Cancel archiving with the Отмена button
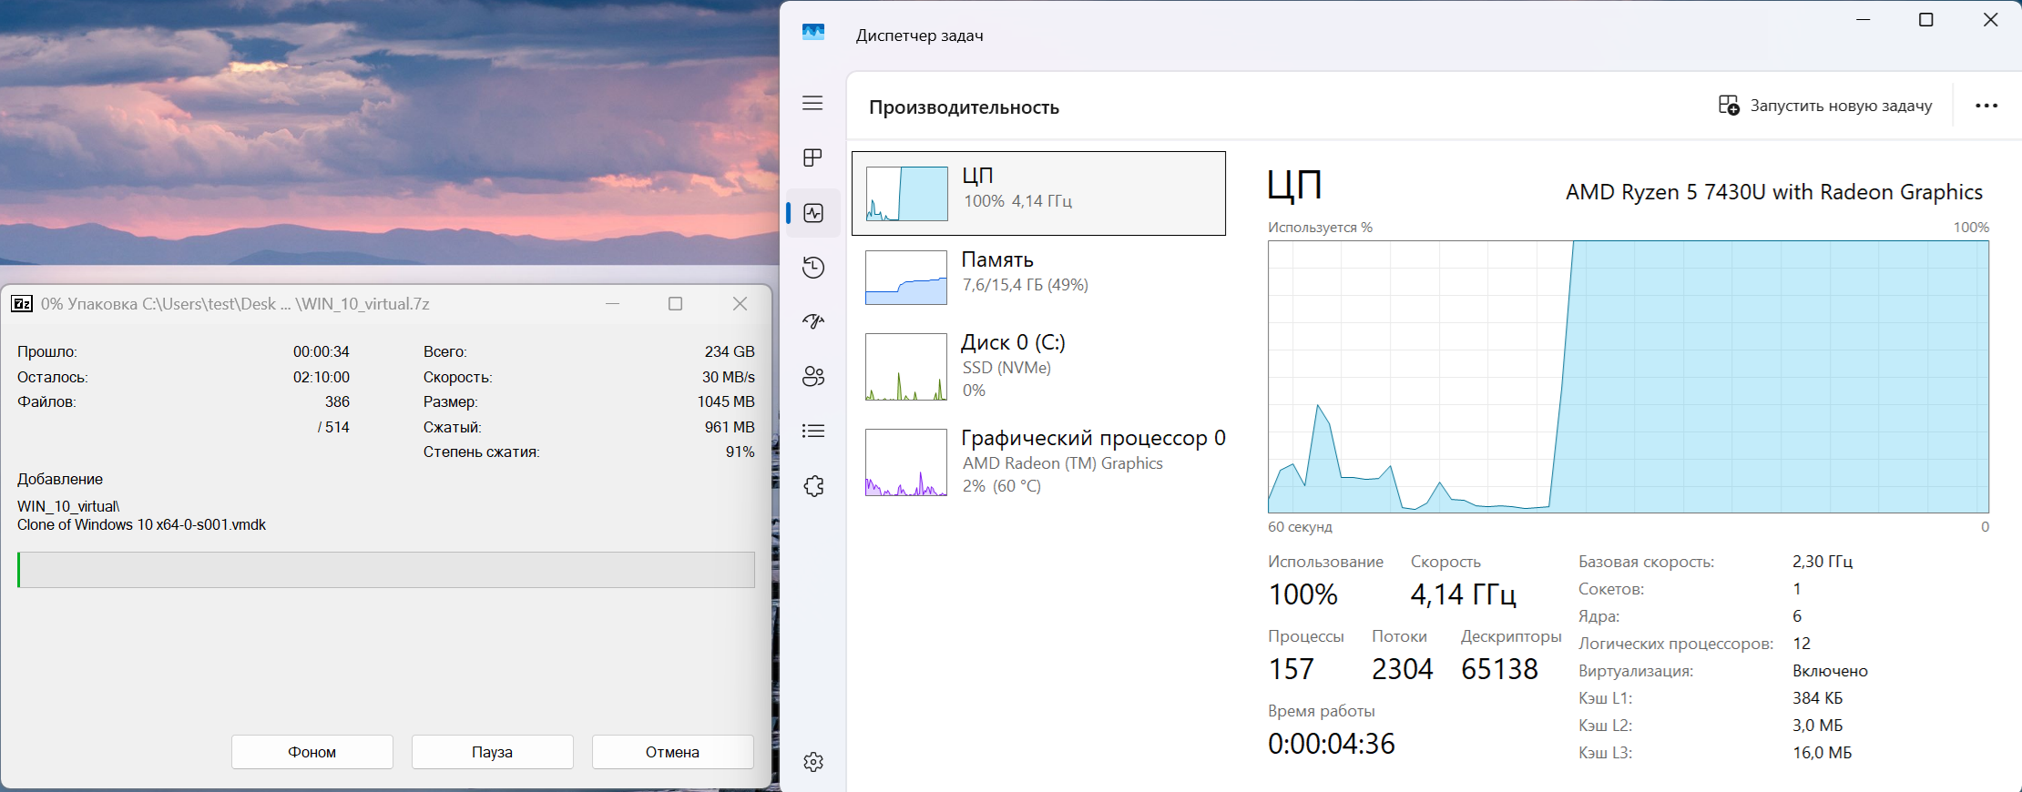This screenshot has height=792, width=2022. [x=672, y=752]
